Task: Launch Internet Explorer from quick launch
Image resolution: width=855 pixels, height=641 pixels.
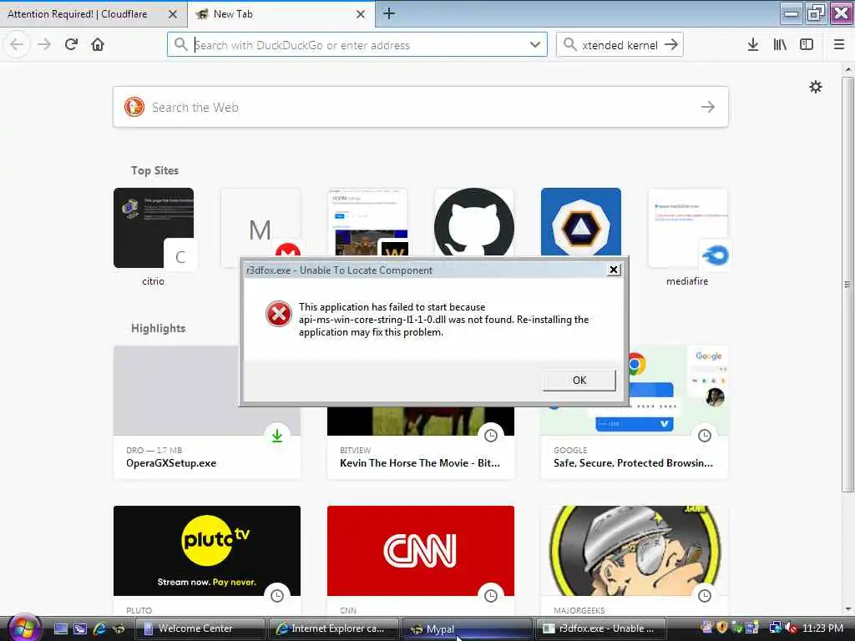Action: [99, 628]
